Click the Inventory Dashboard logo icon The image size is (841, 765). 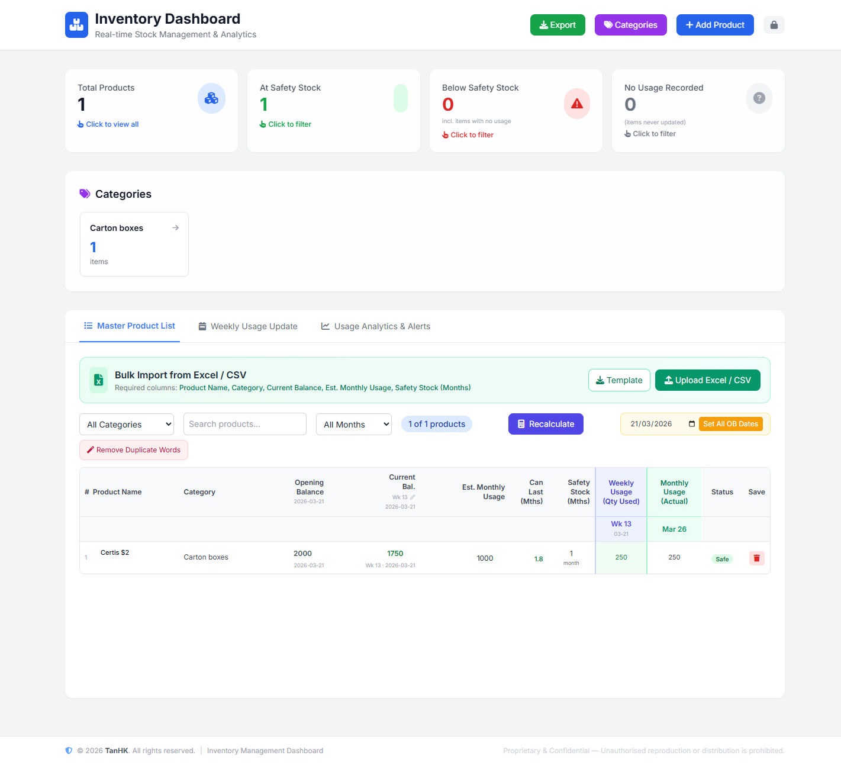click(76, 25)
